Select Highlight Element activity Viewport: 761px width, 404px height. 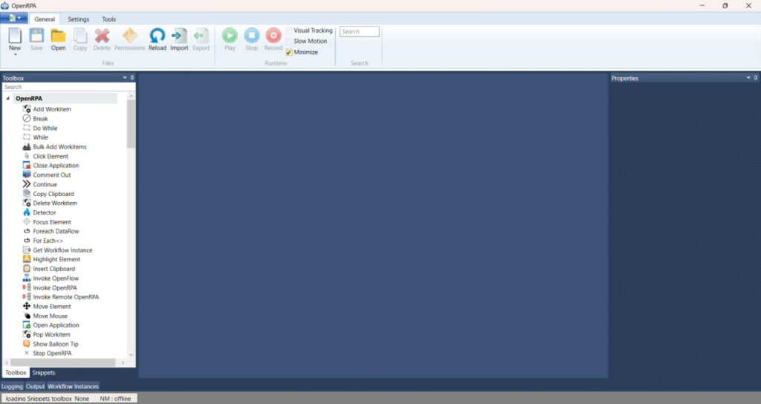tap(51, 259)
